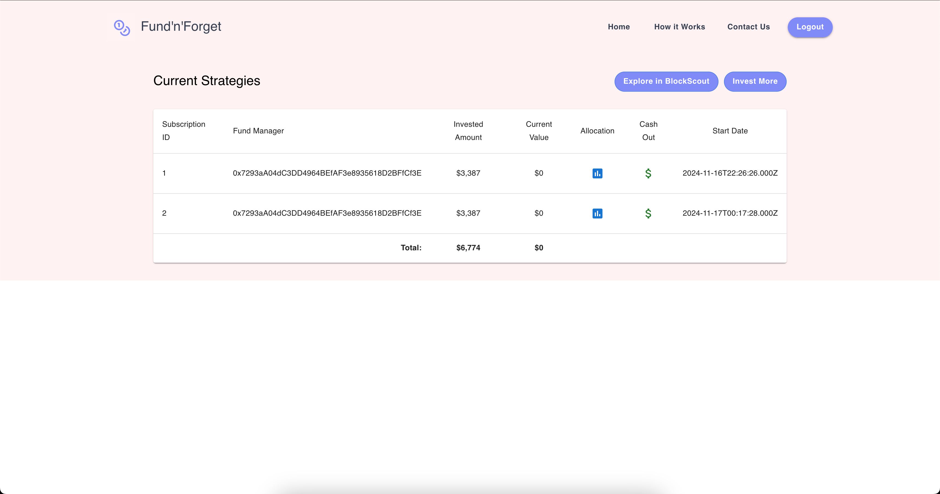The image size is (940, 494).
Task: Select fund manager address in row 2
Action: [x=327, y=213]
